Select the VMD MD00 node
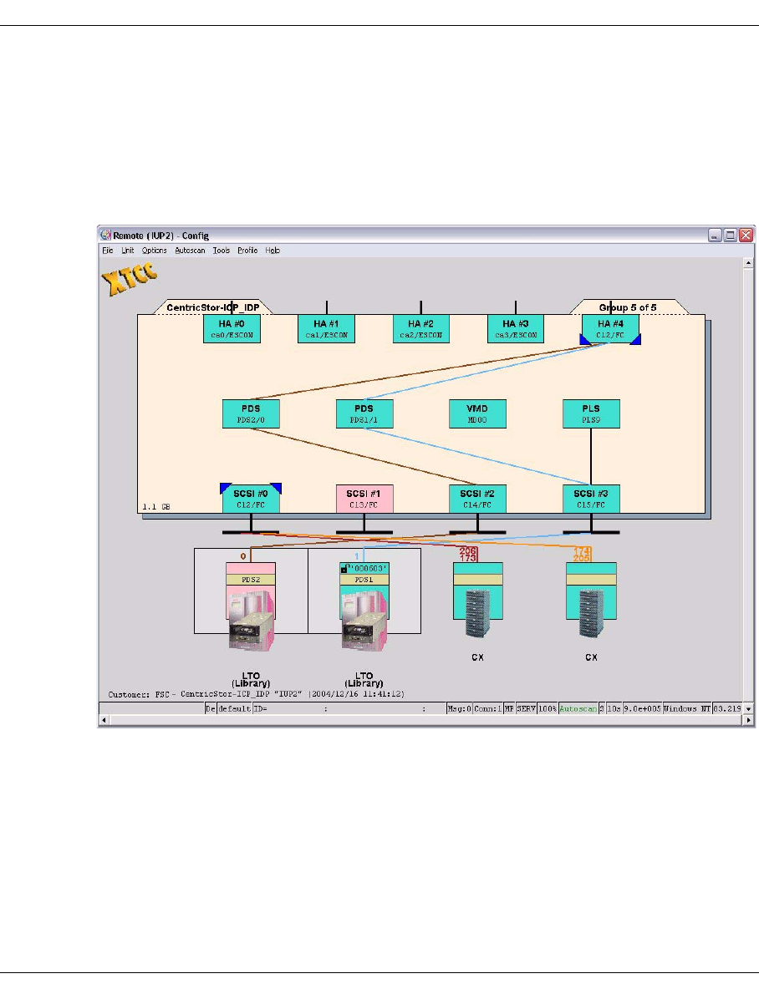Viewport: 759px width, 999px height. point(477,413)
